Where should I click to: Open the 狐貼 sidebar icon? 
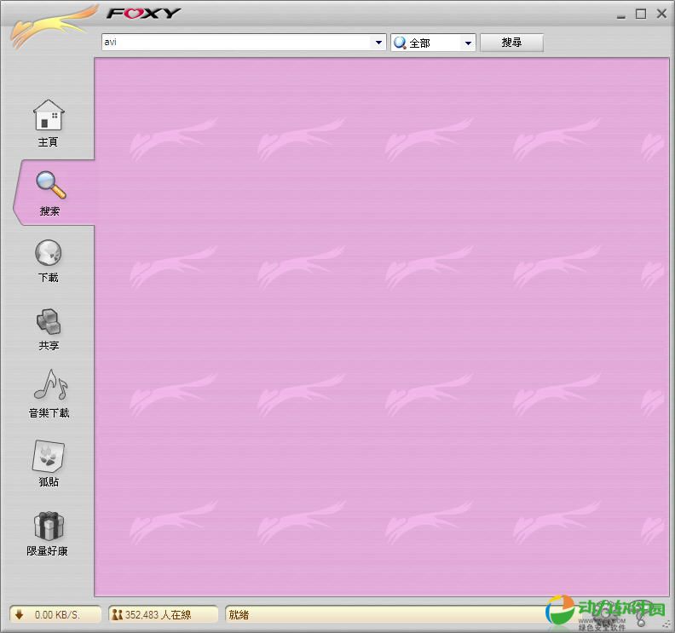coord(49,457)
